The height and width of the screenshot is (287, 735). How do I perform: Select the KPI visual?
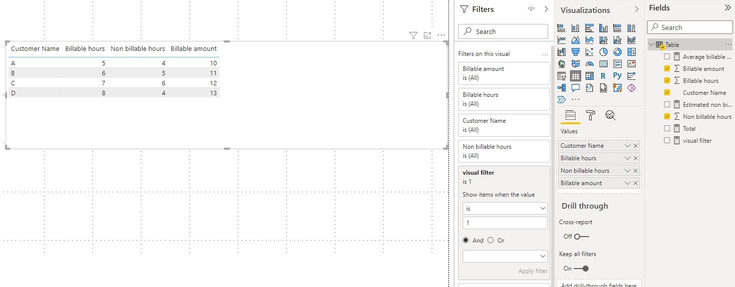pos(632,64)
